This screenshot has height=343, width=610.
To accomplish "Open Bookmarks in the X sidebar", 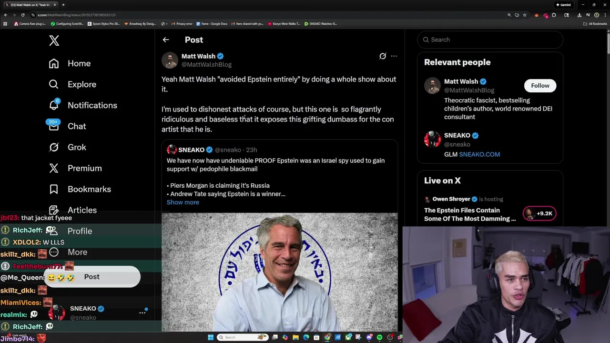I will pos(80,189).
